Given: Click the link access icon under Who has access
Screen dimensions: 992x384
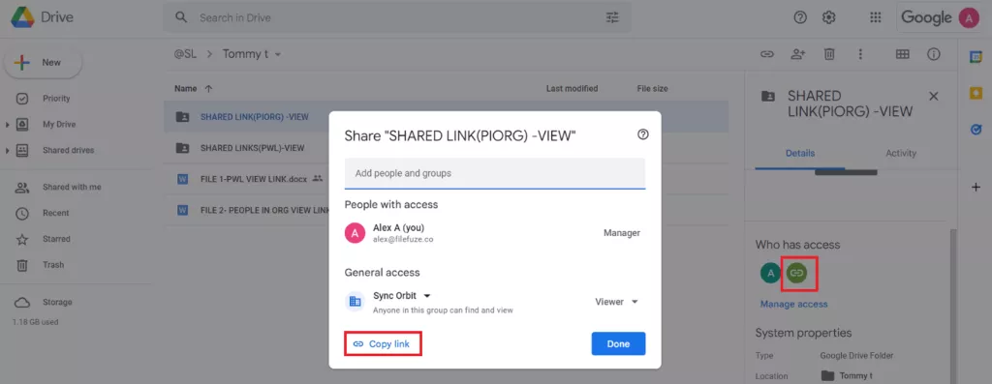Looking at the screenshot, I should pyautogui.click(x=796, y=273).
